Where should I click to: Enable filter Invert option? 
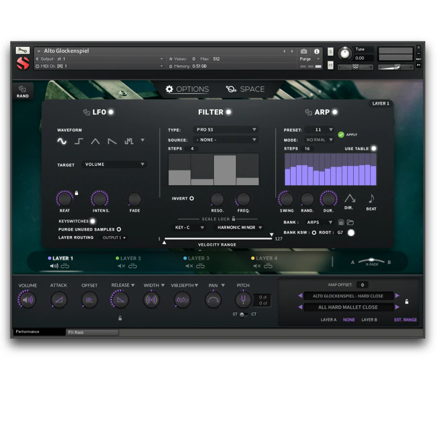[x=192, y=198]
